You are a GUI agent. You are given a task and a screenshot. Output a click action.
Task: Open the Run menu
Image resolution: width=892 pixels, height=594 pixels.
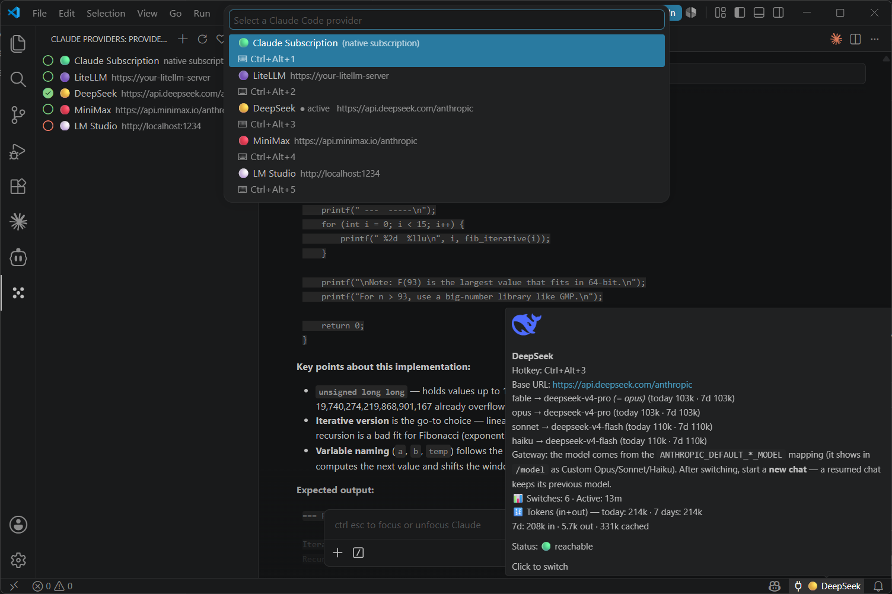[x=202, y=13]
